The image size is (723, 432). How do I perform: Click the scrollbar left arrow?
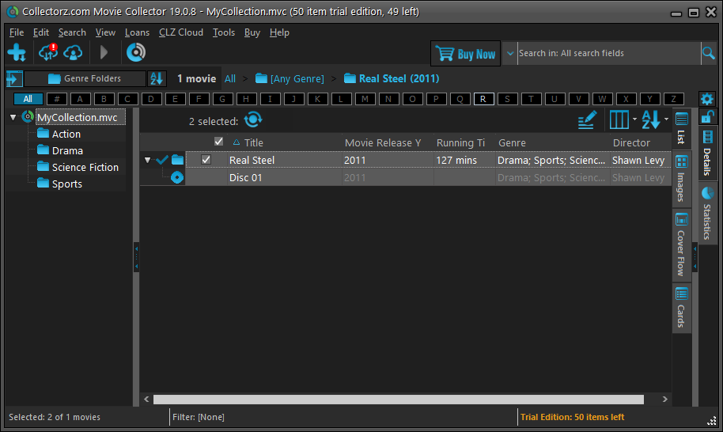(x=146, y=400)
